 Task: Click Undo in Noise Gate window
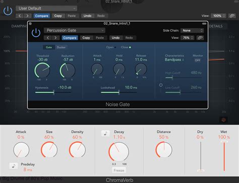click(115, 38)
